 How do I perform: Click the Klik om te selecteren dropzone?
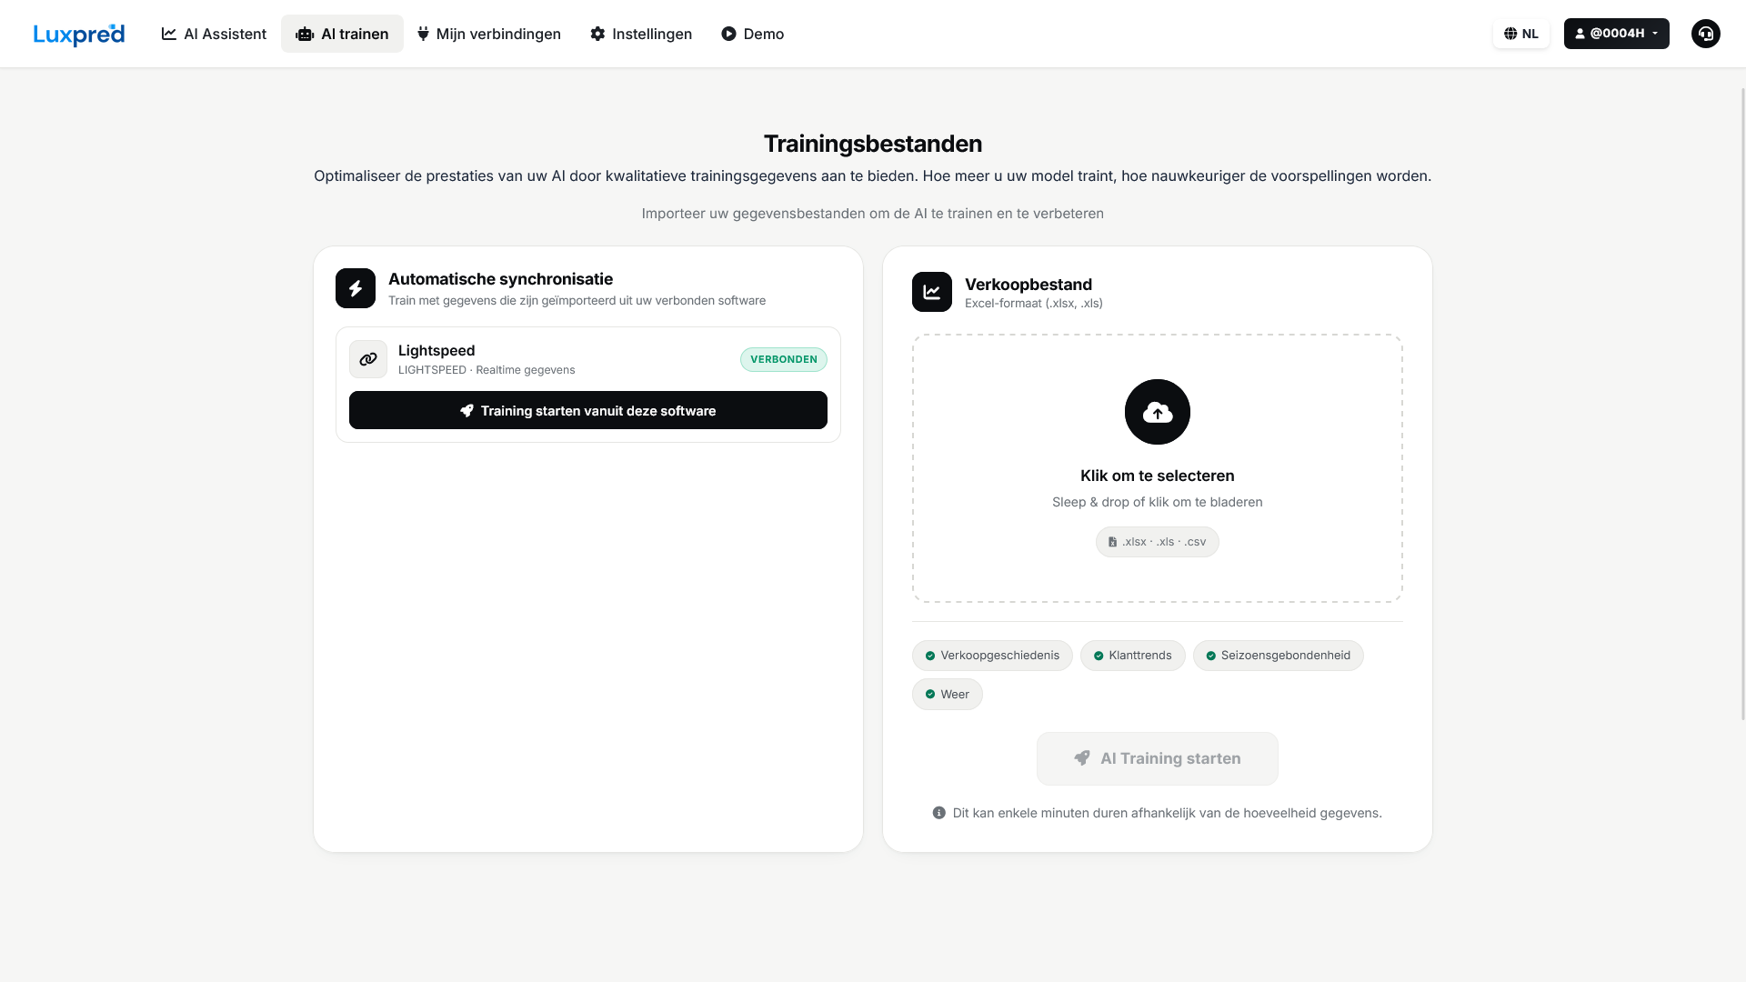pyautogui.click(x=1157, y=468)
